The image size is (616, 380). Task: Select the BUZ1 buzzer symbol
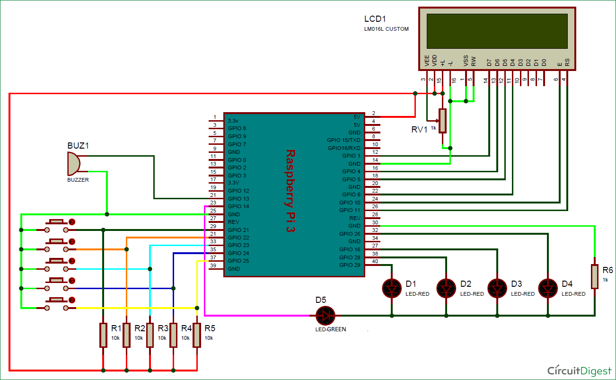click(73, 164)
